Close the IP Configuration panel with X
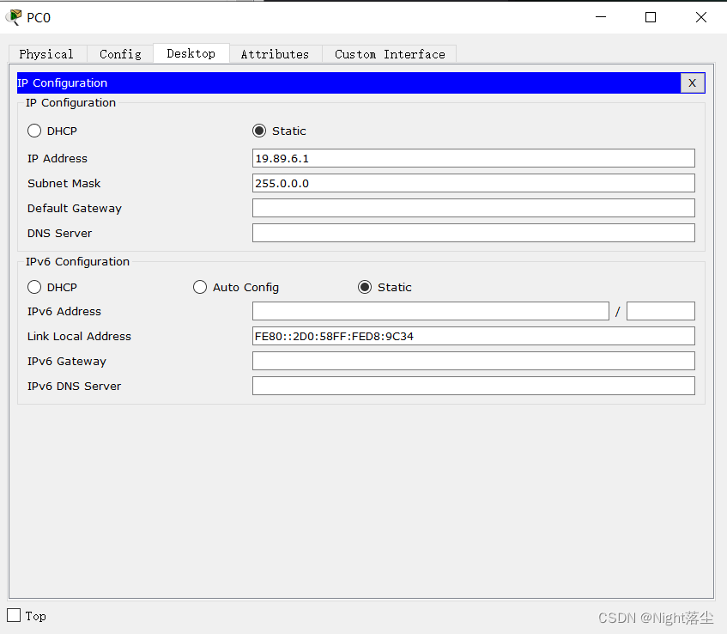The width and height of the screenshot is (727, 634). coord(692,83)
